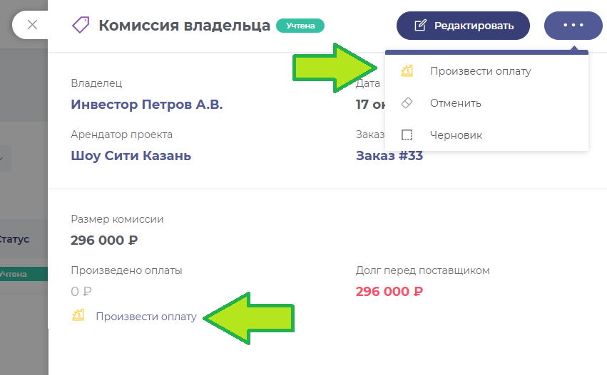Click the Учтена badge beside the title

(x=300, y=26)
